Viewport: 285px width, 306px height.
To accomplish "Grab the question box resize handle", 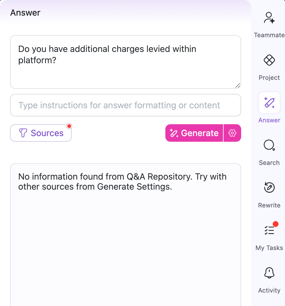I will (238, 85).
